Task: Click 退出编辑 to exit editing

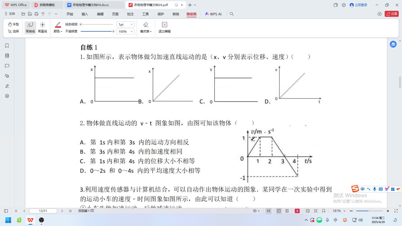Action: click(x=164, y=27)
